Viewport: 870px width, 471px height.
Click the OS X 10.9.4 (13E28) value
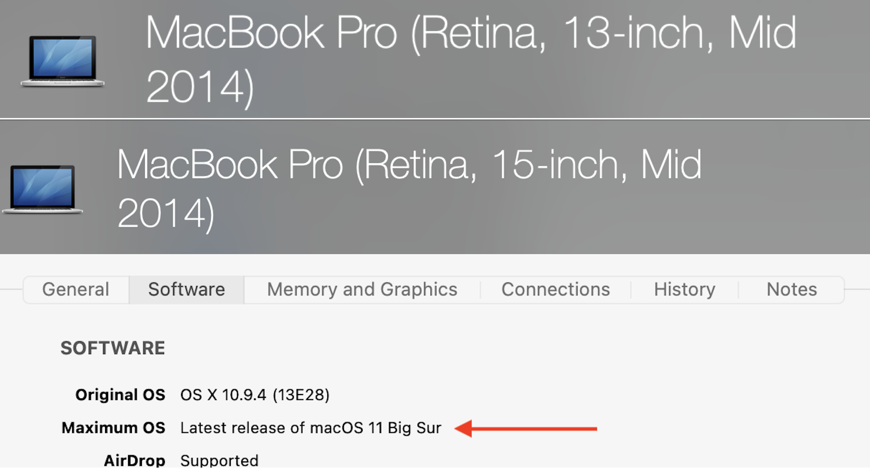(254, 395)
